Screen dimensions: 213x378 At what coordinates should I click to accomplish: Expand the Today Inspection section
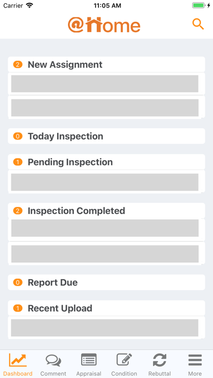106,136
